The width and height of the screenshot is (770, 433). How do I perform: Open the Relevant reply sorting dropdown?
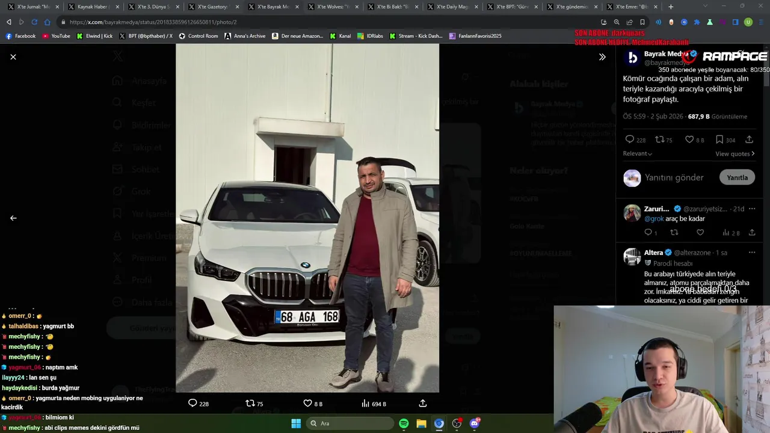[x=638, y=153]
